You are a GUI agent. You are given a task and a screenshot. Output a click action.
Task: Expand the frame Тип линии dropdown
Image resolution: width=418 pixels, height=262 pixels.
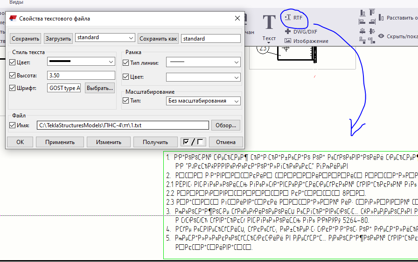(x=203, y=62)
